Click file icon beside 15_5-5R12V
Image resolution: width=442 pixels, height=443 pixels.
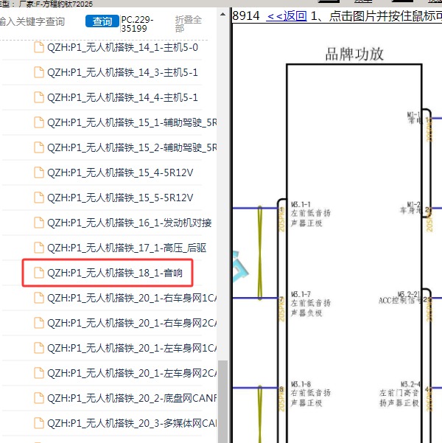click(x=39, y=198)
